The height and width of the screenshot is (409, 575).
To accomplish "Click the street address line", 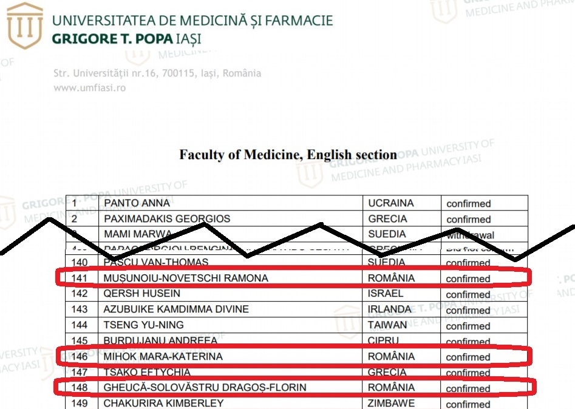I will coord(157,73).
